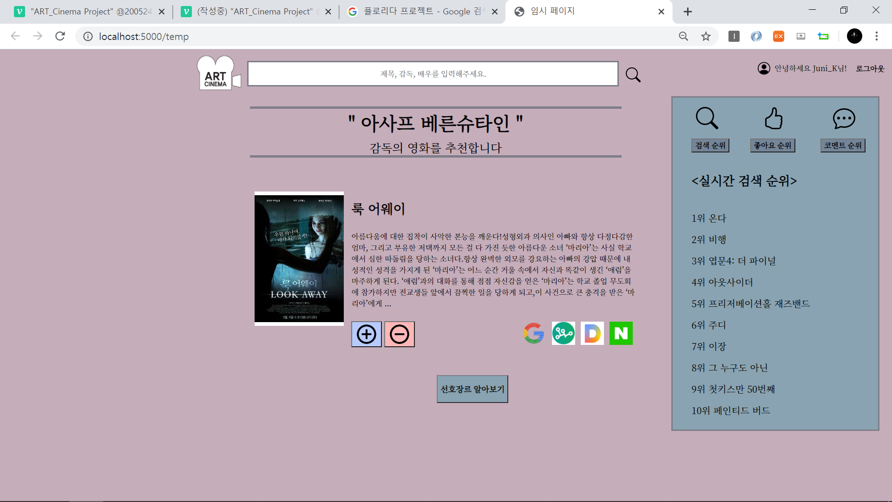The image size is (892, 502).
Task: Click the speech bubble comment icon
Action: (x=844, y=119)
